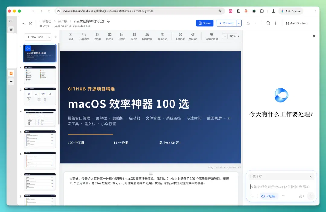This screenshot has width=326, height=212.
Task: Click the New Slide button
Action: click(x=35, y=37)
